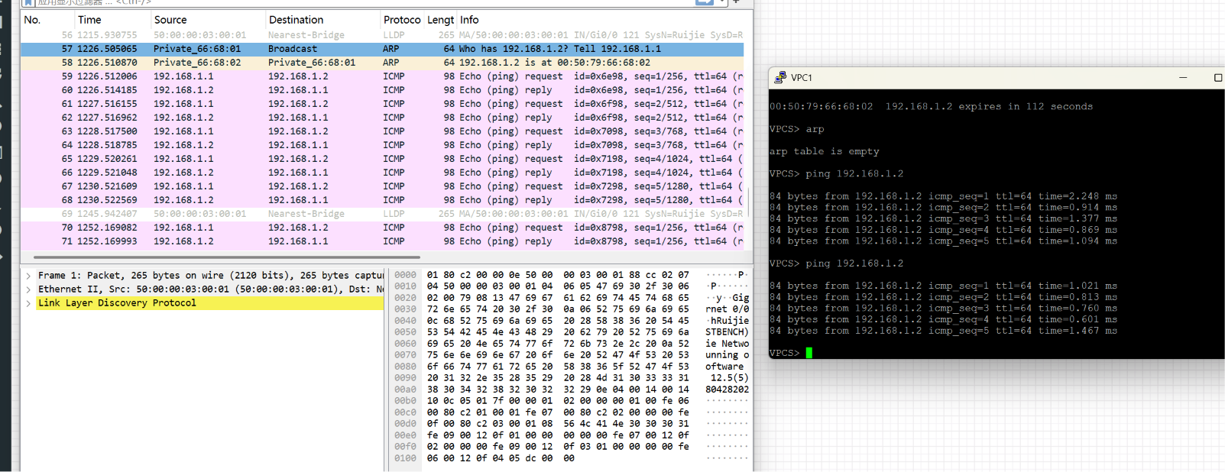Image resolution: width=1225 pixels, height=472 pixels.
Task: Select packet 57 ARP broadcast row
Action: click(x=382, y=49)
